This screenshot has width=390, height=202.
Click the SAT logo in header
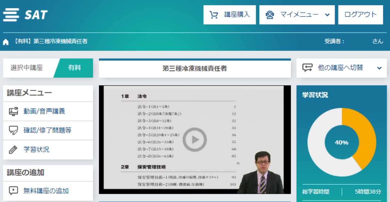tap(26, 15)
